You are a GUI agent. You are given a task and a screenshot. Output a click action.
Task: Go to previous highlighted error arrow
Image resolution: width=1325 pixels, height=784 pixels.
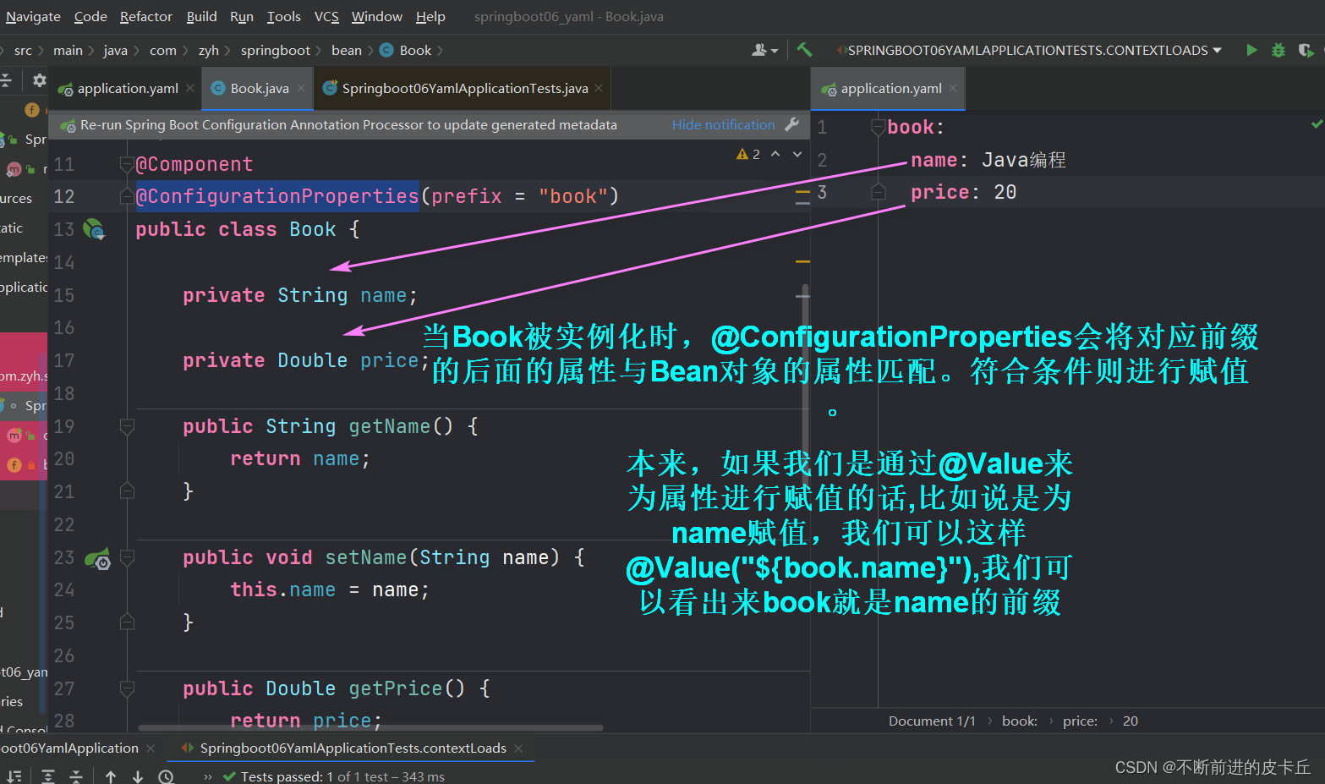[775, 154]
